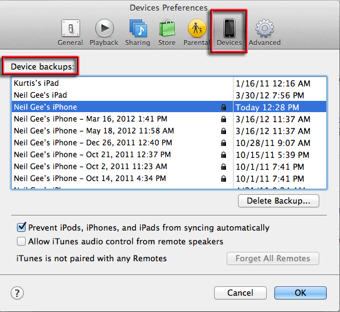The height and width of the screenshot is (312, 340).
Task: Open the Sharing preferences pane
Action: (138, 33)
